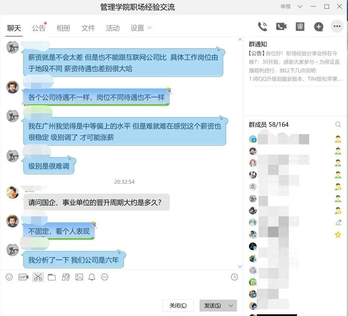Click the plus icon to invite members

(319, 26)
